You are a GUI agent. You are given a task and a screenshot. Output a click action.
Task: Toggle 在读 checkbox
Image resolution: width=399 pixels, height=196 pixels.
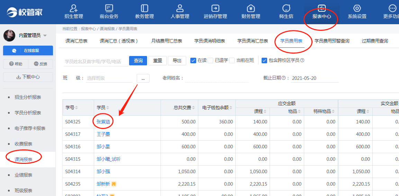click(x=193, y=60)
